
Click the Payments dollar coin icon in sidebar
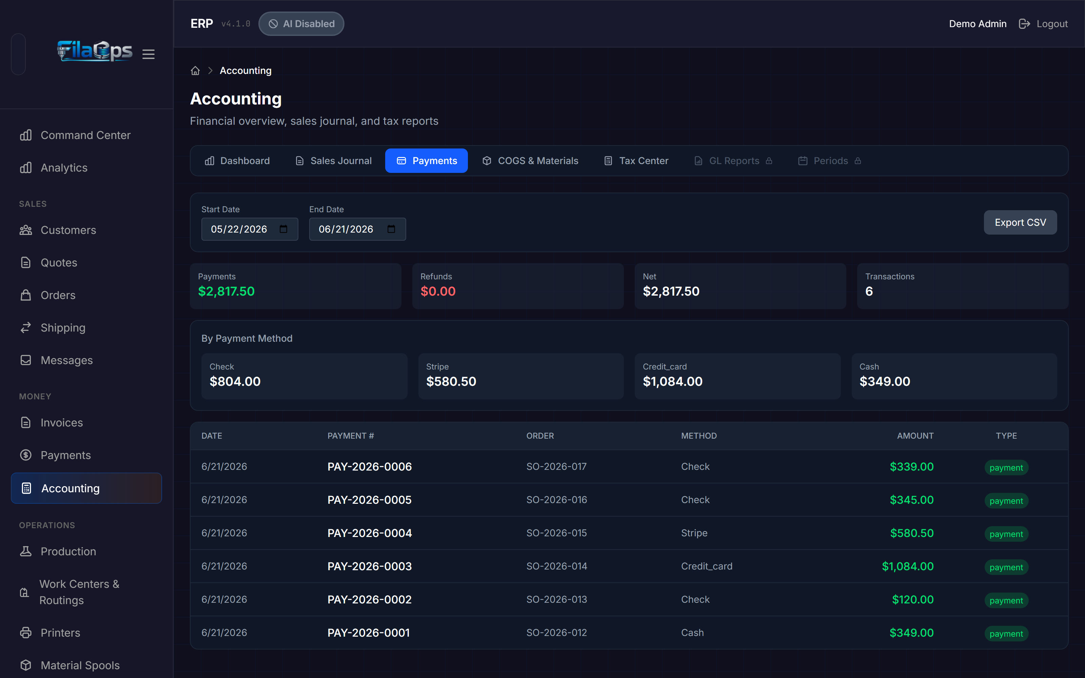pyautogui.click(x=26, y=455)
